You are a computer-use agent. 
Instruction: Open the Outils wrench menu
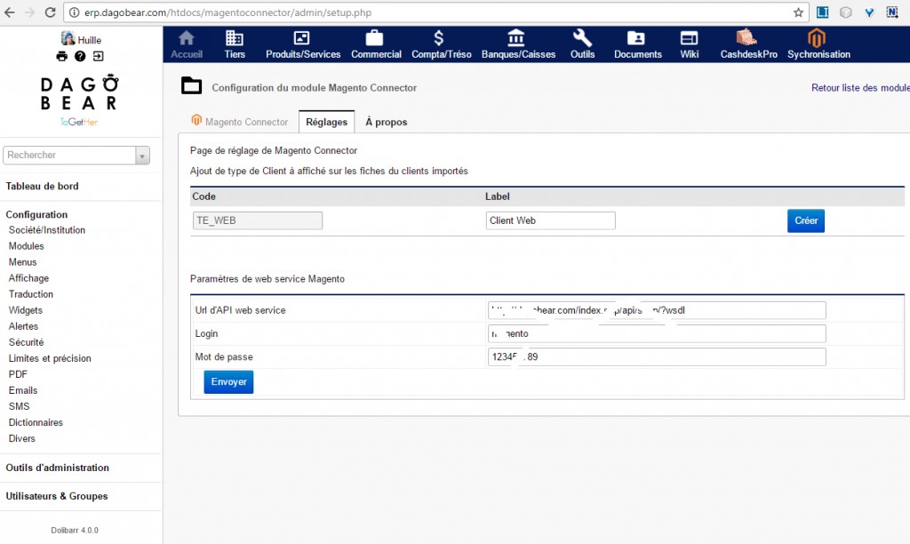click(x=582, y=44)
